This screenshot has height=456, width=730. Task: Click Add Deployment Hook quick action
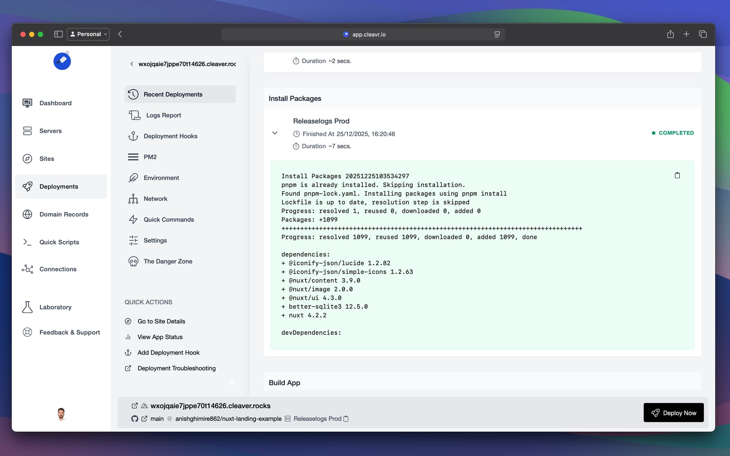click(168, 353)
